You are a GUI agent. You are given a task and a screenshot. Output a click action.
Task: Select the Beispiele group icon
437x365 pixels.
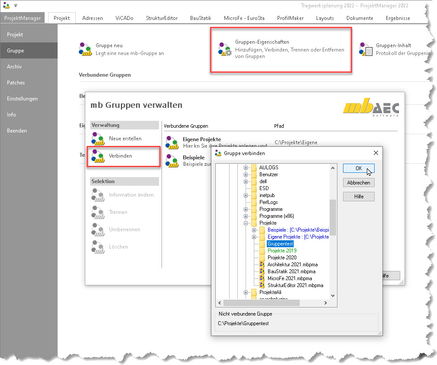172,161
